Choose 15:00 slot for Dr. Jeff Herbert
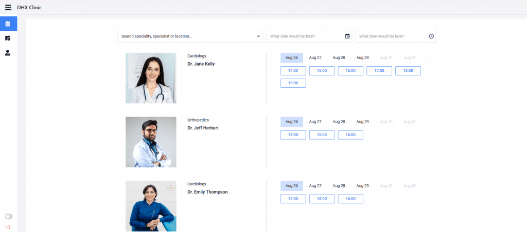527x232 pixels. point(322,135)
